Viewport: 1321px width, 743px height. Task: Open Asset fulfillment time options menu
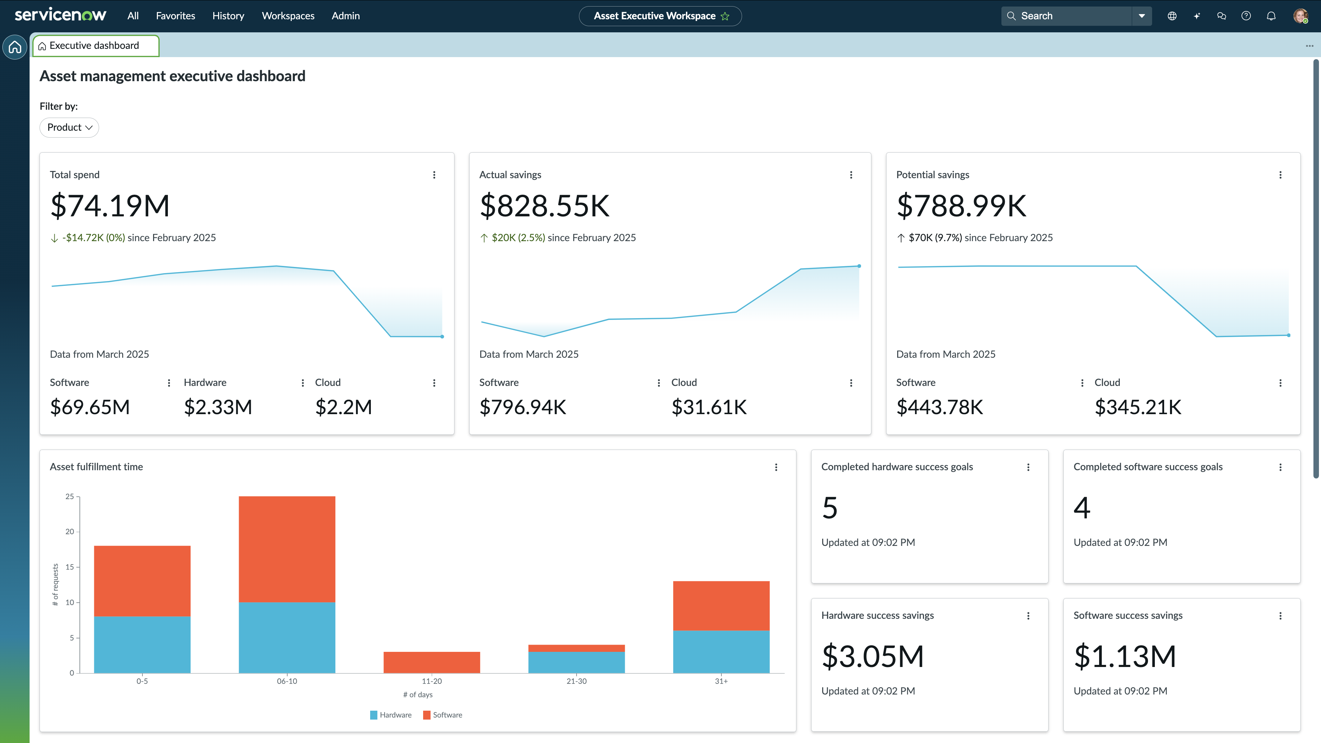tap(776, 467)
